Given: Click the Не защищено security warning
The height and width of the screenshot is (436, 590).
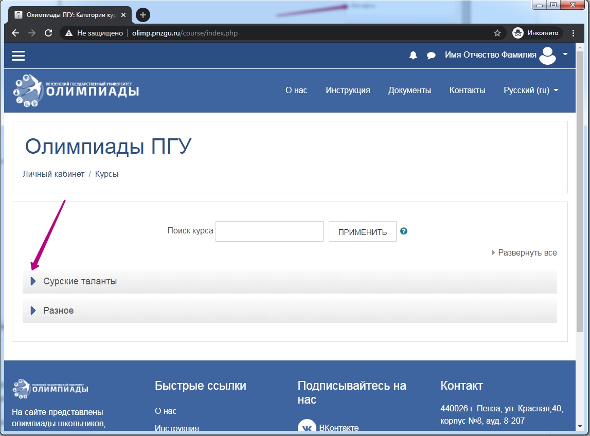Looking at the screenshot, I should coord(94,33).
